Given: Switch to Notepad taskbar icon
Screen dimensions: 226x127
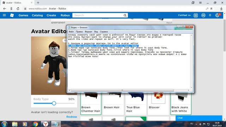Looking at the screenshot, I should [x=56, y=124].
